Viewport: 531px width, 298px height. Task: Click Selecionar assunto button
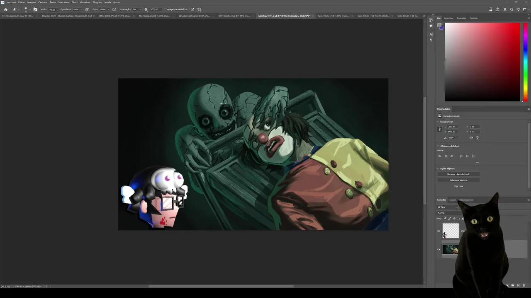tap(458, 180)
